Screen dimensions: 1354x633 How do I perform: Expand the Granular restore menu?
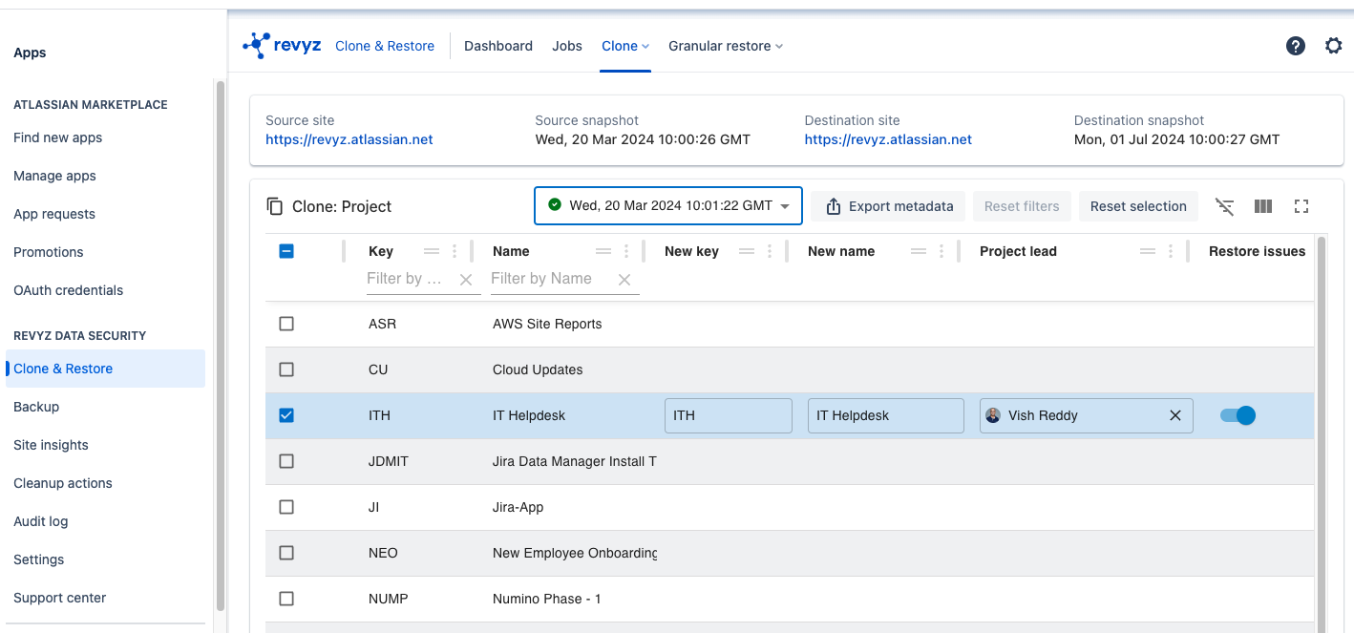pos(725,46)
